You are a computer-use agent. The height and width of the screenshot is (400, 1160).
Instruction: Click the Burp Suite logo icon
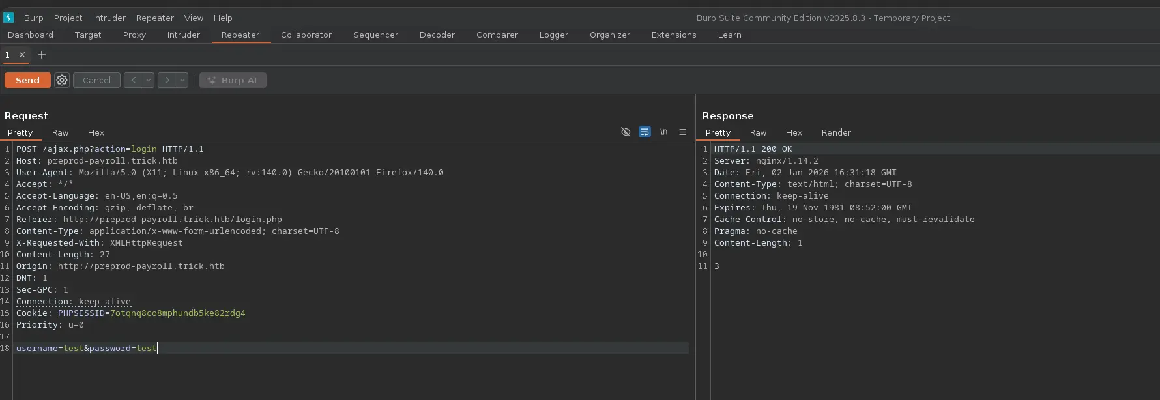point(8,18)
